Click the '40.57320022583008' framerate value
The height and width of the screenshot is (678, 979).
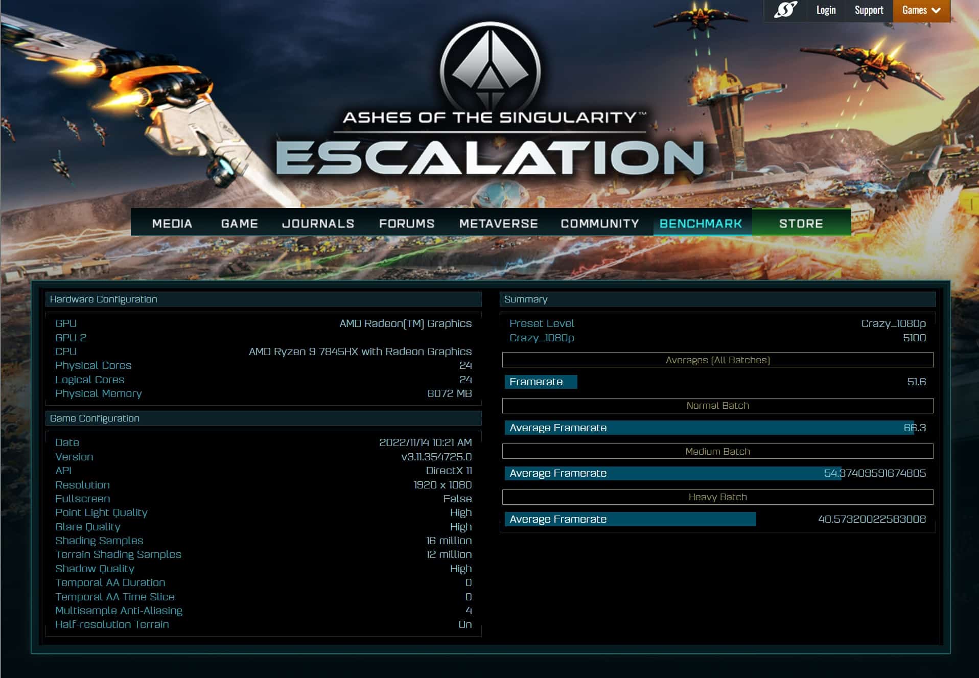pyautogui.click(x=872, y=519)
